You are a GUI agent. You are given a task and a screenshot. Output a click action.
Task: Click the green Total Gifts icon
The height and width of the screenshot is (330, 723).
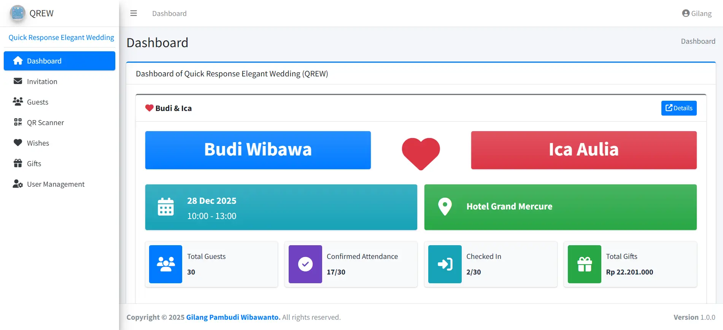click(584, 264)
